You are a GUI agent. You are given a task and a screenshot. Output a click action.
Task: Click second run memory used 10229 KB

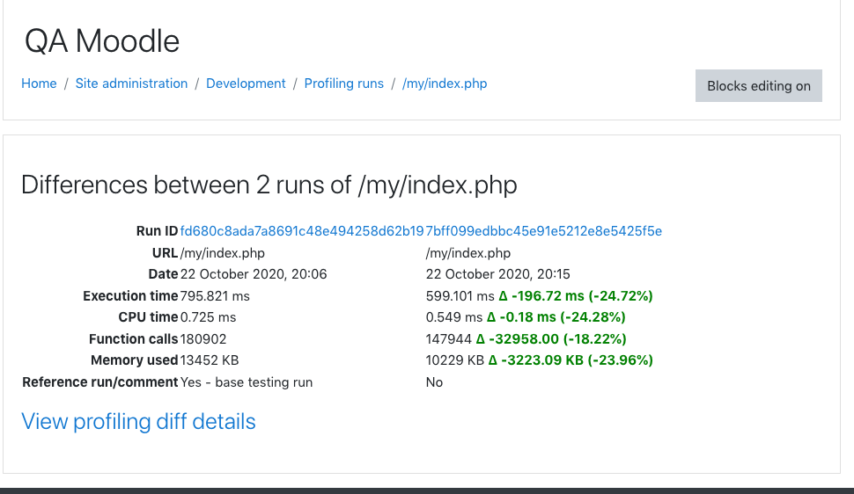(455, 360)
